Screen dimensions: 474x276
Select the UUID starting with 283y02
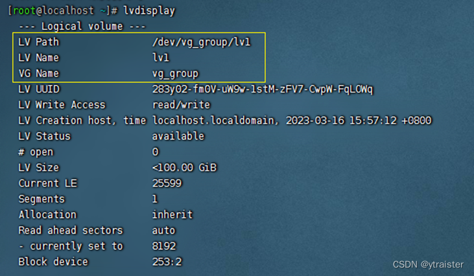coord(263,89)
